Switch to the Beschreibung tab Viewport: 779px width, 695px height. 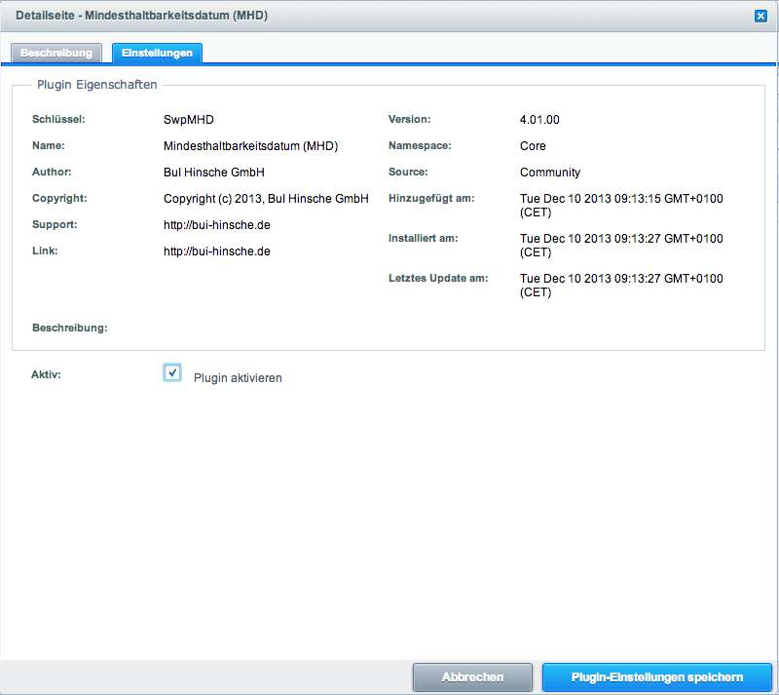56,53
